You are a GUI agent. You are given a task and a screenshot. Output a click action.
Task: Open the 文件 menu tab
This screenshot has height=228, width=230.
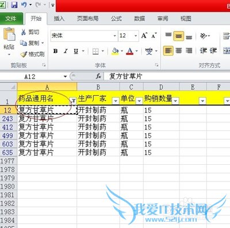click(x=11, y=18)
